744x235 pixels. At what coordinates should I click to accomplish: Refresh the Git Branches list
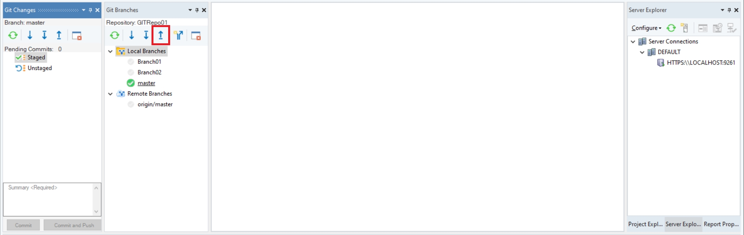tap(115, 36)
